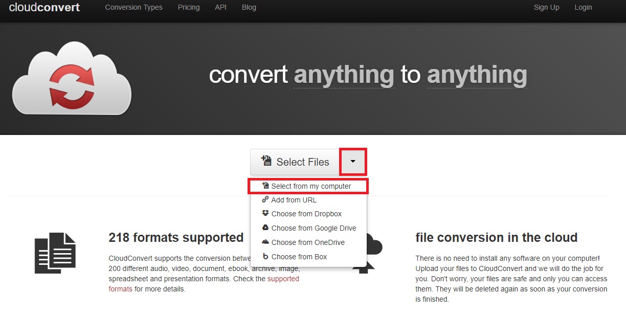Choose 'Add from URL' menu entry
The height and width of the screenshot is (316, 626).
pos(308,200)
